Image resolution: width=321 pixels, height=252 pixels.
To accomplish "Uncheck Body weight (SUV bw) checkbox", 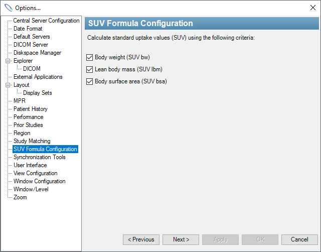I will pos(89,57).
